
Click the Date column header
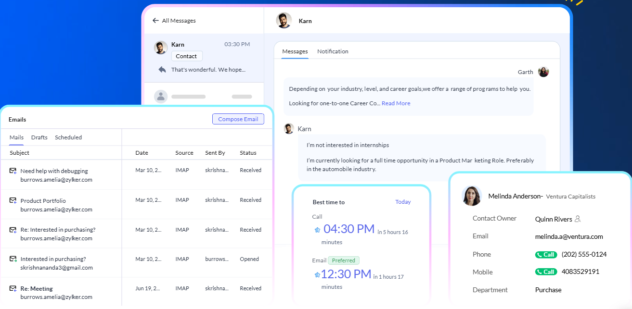[x=142, y=153]
